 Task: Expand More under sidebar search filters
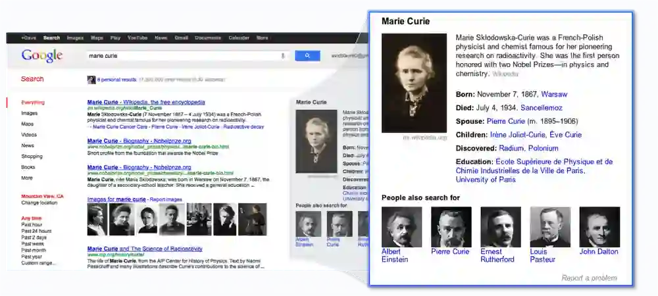[27, 178]
